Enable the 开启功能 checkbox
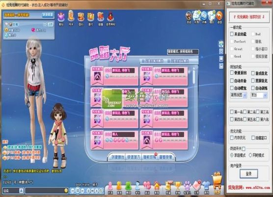The height and width of the screenshot is (197, 273). 232,34
